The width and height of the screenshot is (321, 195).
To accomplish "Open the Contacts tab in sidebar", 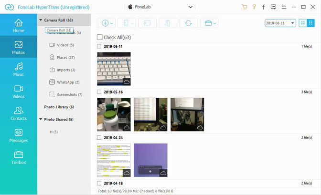I will [18, 113].
